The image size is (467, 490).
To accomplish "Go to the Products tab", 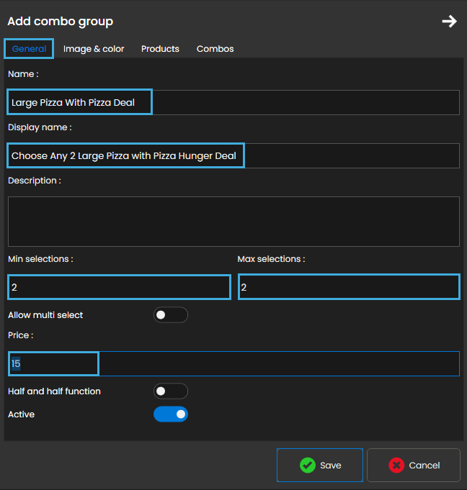I will 160,49.
